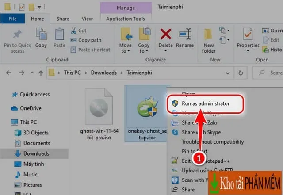Click the Manage contextual tab header
The height and width of the screenshot is (195, 283).
pyautogui.click(x=126, y=8)
